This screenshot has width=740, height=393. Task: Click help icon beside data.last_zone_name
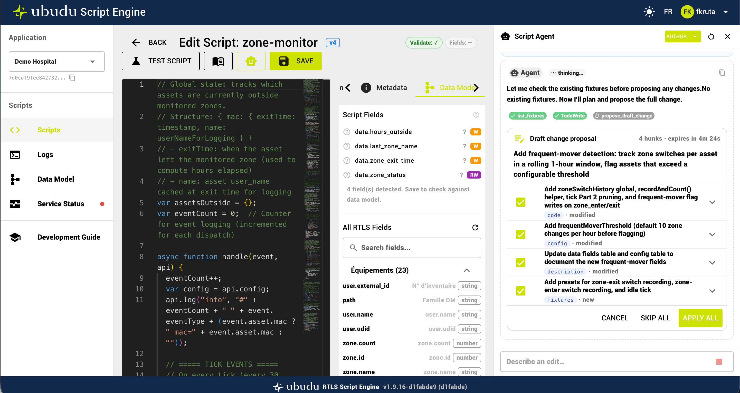347,146
